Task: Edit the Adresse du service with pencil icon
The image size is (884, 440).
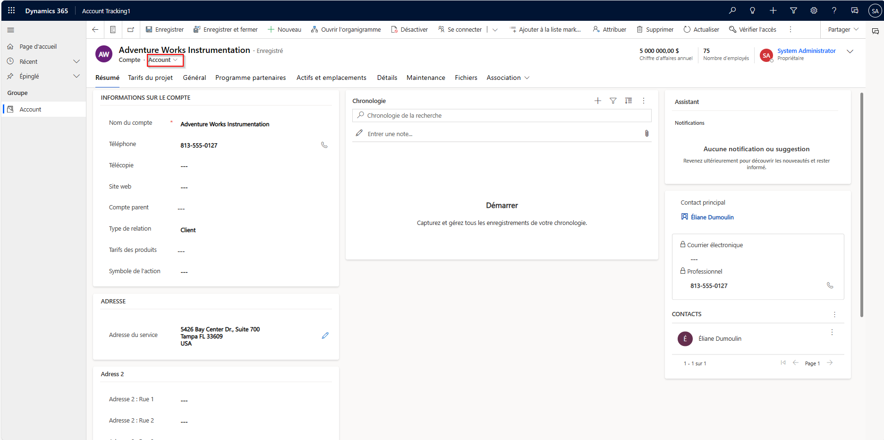Action: click(x=325, y=336)
